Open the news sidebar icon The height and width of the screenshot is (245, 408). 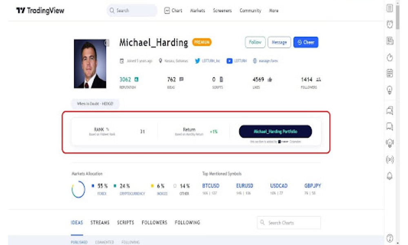[390, 41]
